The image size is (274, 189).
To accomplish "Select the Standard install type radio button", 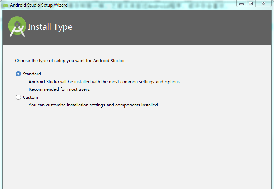I will pyautogui.click(x=18, y=74).
